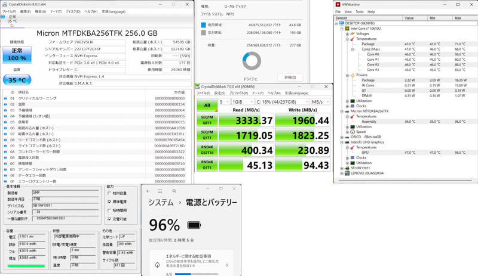
Task: Open the hamburger navigation menu in Settings
Action: (x=160, y=191)
